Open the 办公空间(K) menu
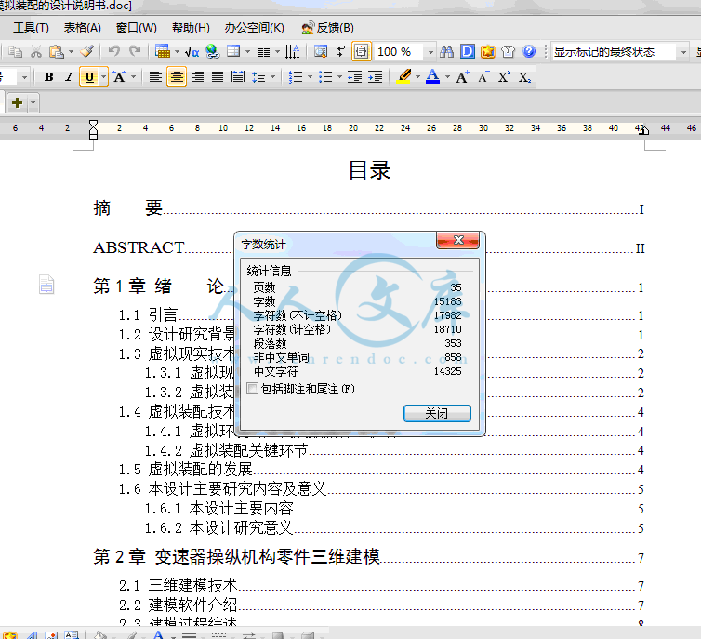 255,28
